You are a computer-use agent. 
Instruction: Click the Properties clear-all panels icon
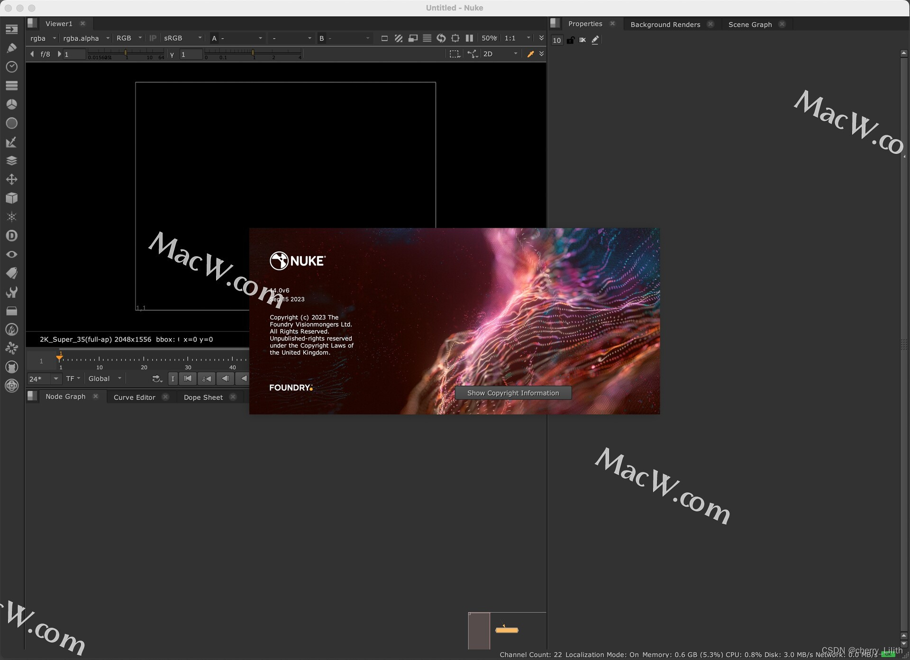pyautogui.click(x=582, y=40)
